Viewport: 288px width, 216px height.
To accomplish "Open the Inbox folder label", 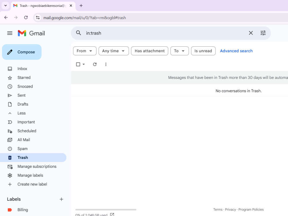I will [22, 69].
